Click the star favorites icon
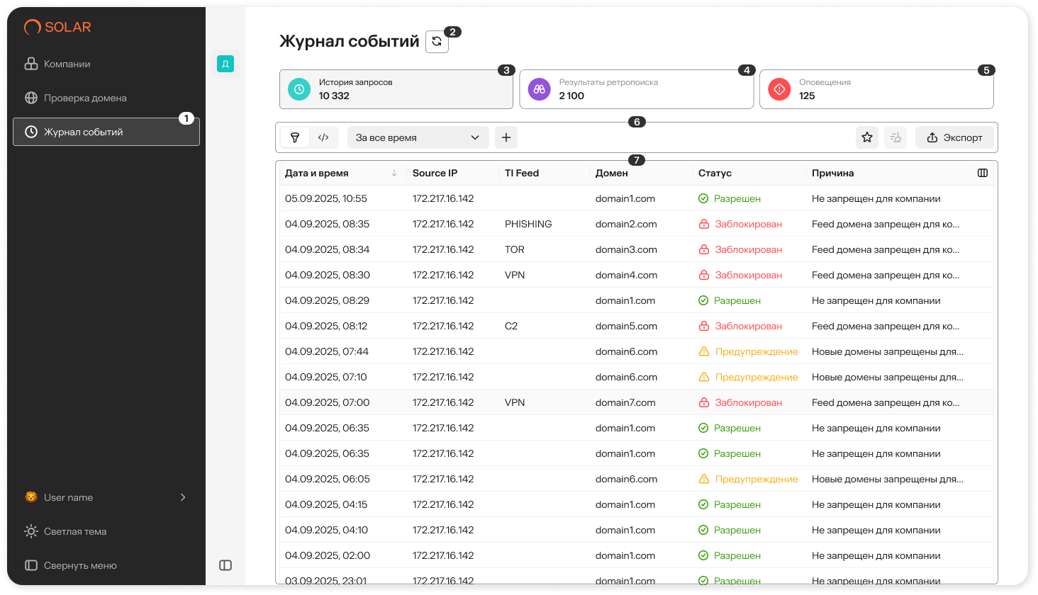Screen dimensions: 1038x595 (x=867, y=137)
